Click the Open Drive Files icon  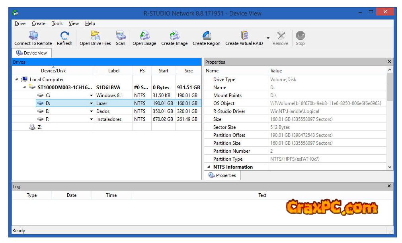[95, 35]
